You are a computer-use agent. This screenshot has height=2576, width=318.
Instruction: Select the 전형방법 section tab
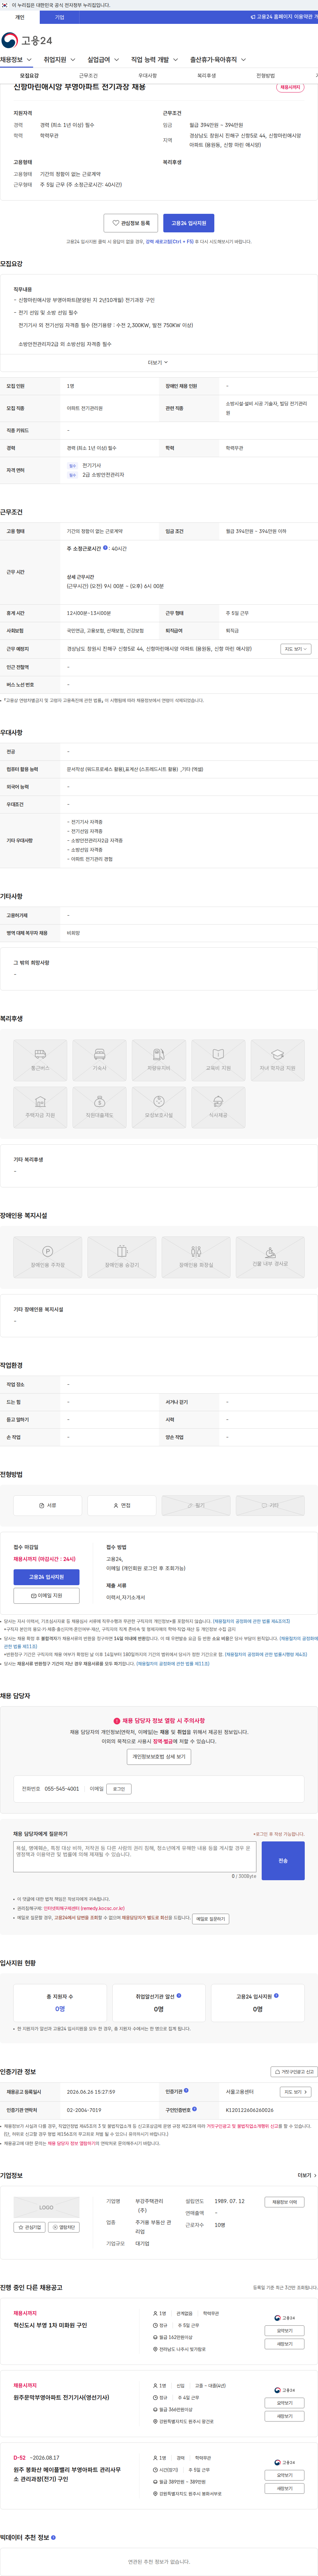pos(265,76)
